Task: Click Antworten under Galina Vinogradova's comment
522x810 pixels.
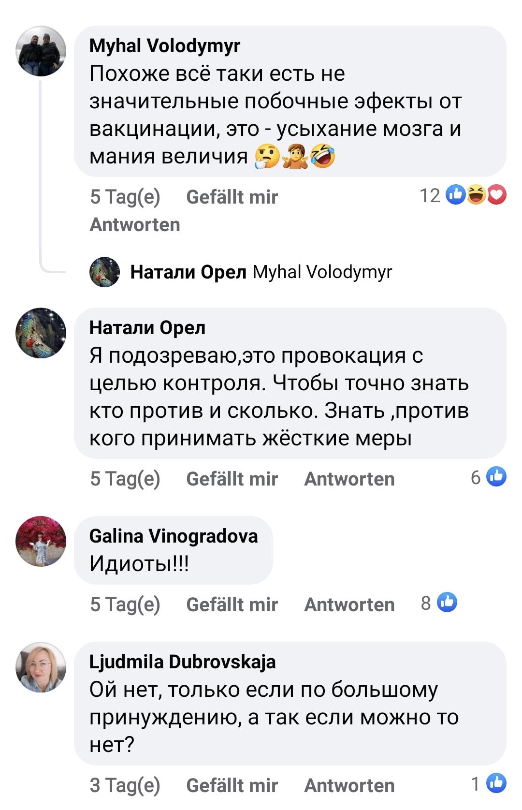Action: point(349,604)
